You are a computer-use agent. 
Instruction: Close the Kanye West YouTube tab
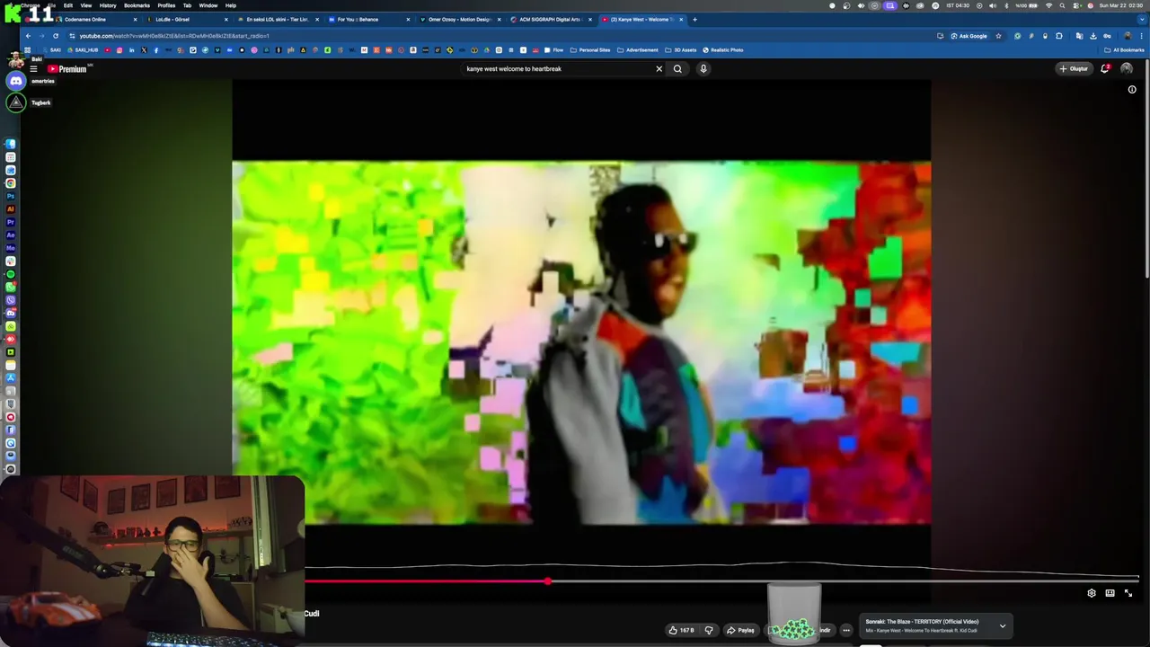(x=681, y=19)
